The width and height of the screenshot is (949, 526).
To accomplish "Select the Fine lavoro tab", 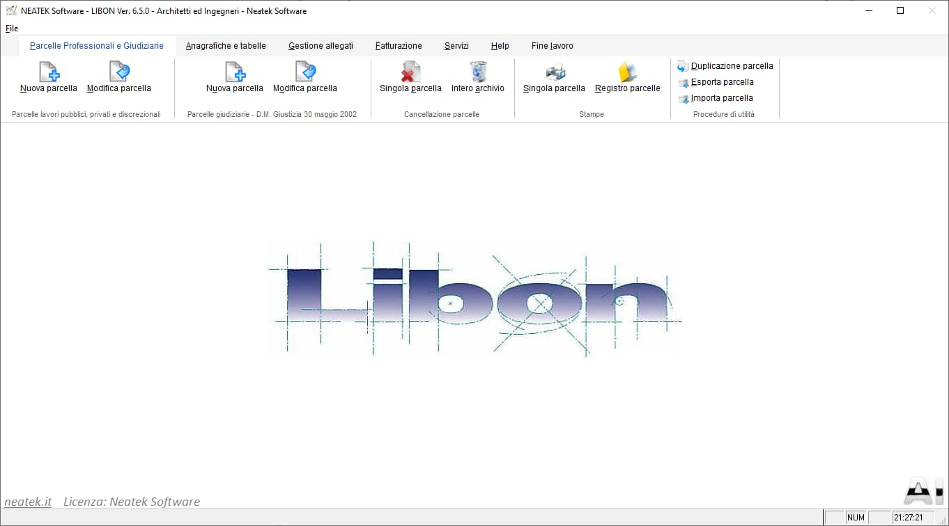I will [553, 46].
